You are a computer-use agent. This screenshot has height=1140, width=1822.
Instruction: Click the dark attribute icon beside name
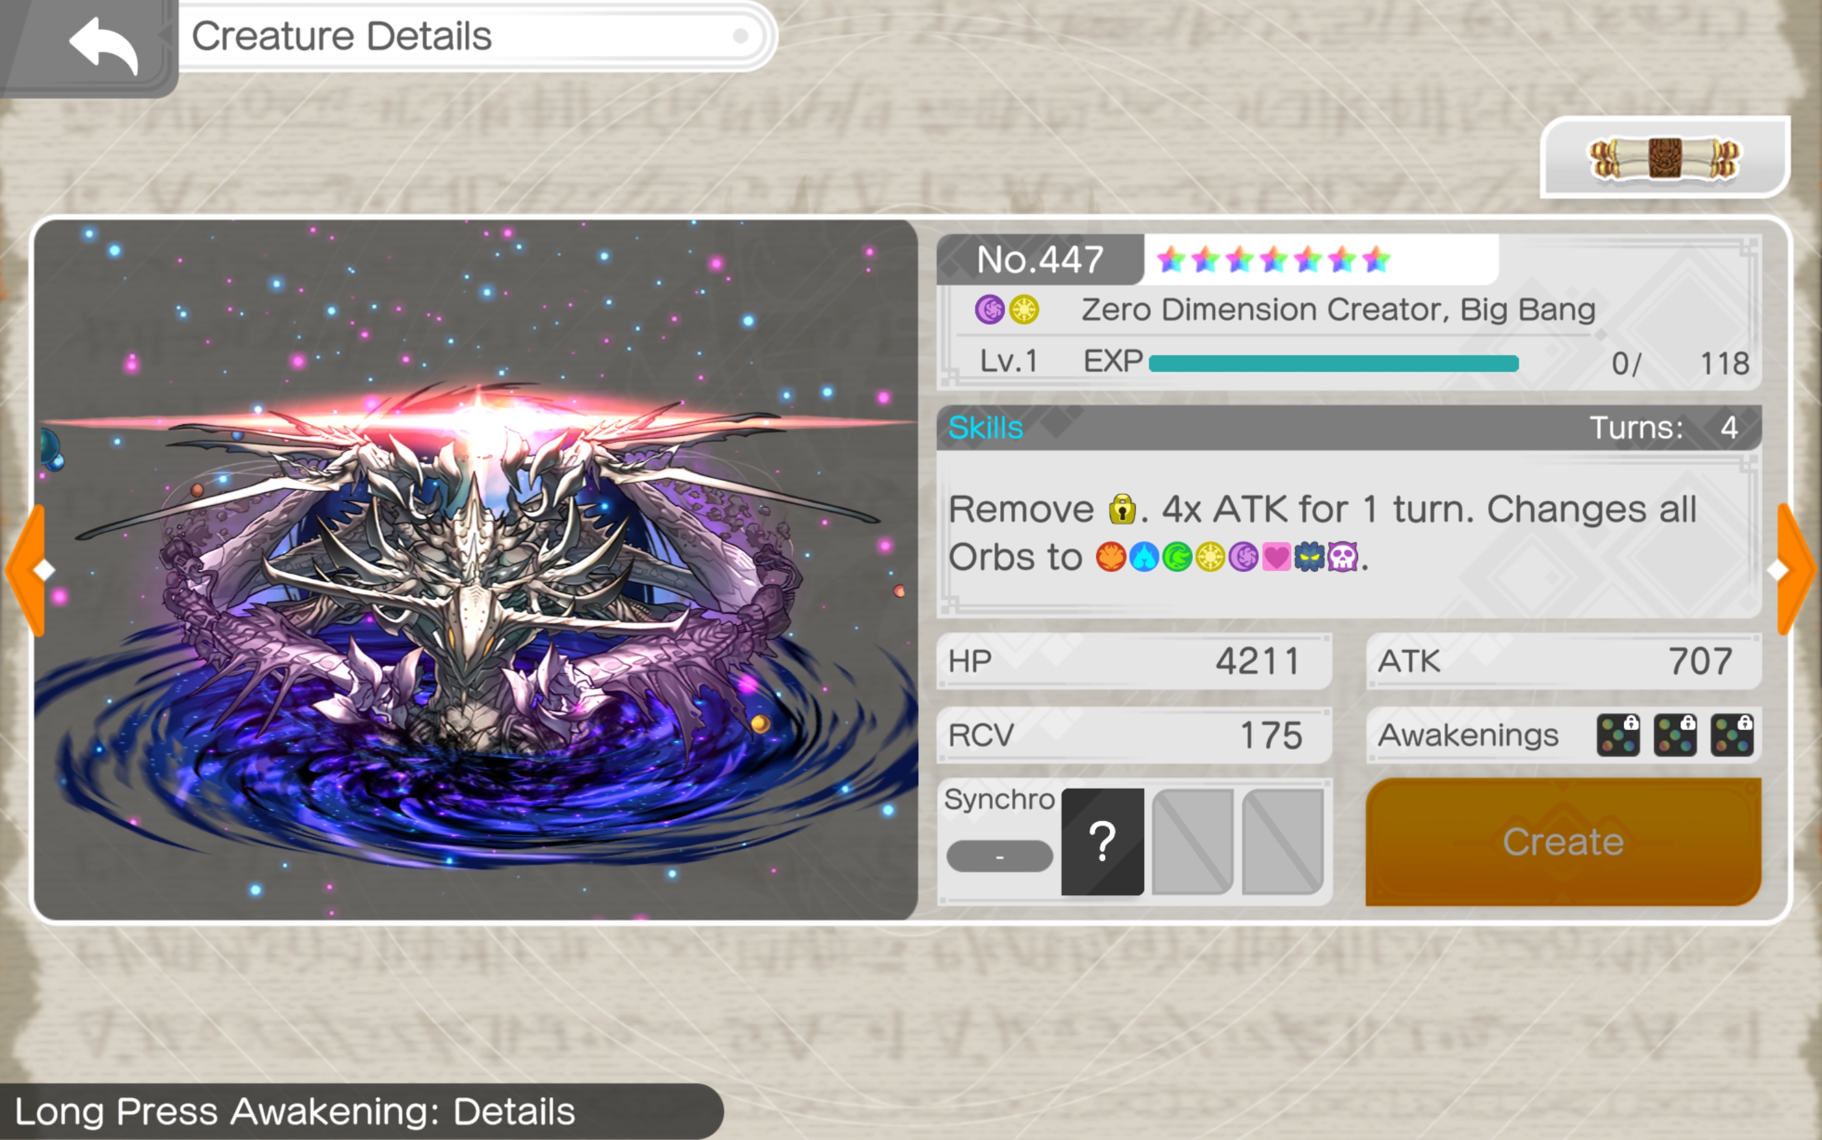990,309
